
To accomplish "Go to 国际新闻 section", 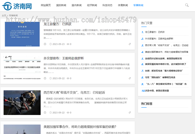I will coord(61,5).
